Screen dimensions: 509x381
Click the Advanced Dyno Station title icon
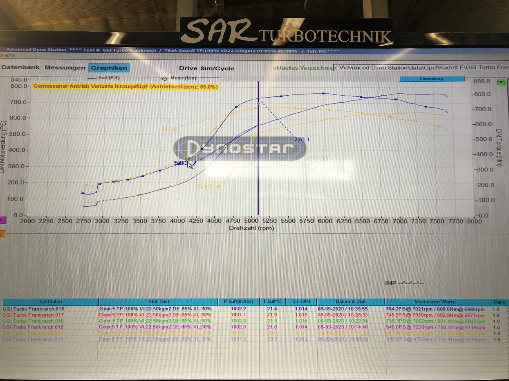click(x=3, y=50)
